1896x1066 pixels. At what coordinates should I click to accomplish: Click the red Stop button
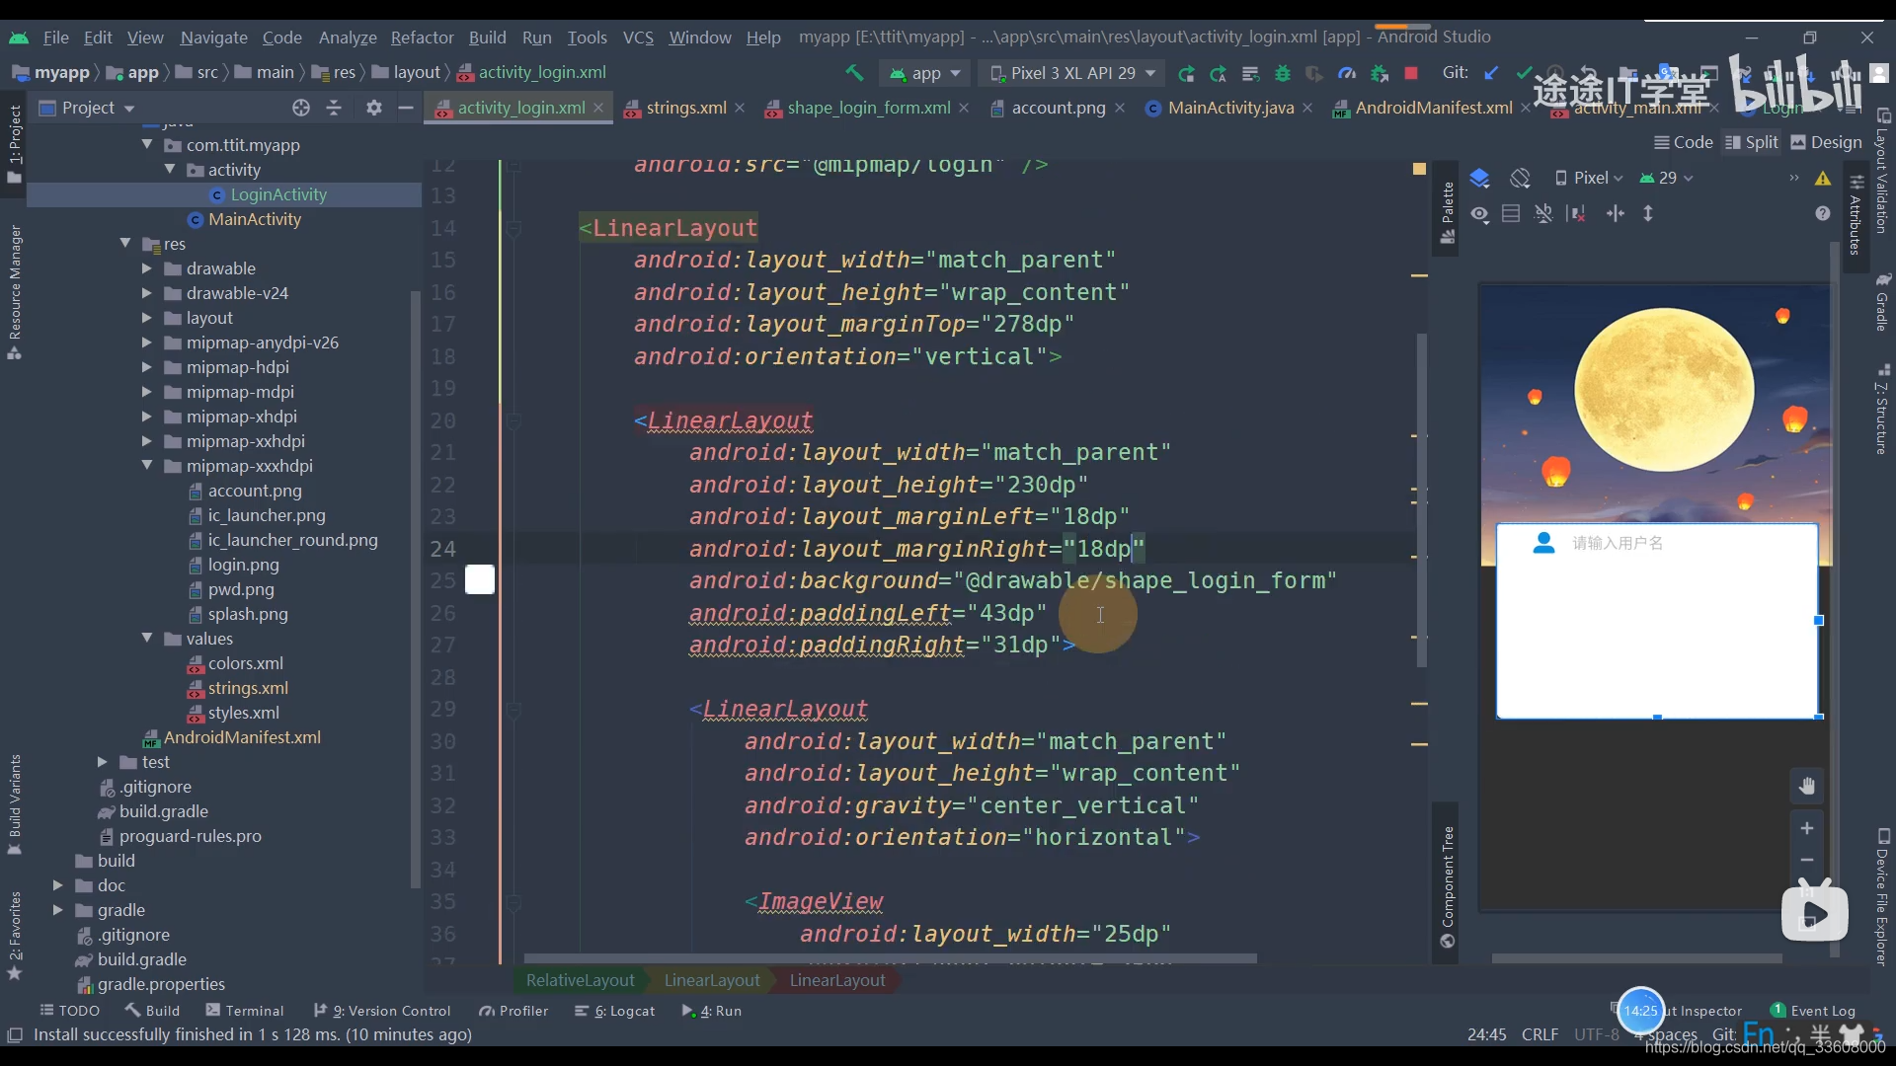[x=1411, y=73]
